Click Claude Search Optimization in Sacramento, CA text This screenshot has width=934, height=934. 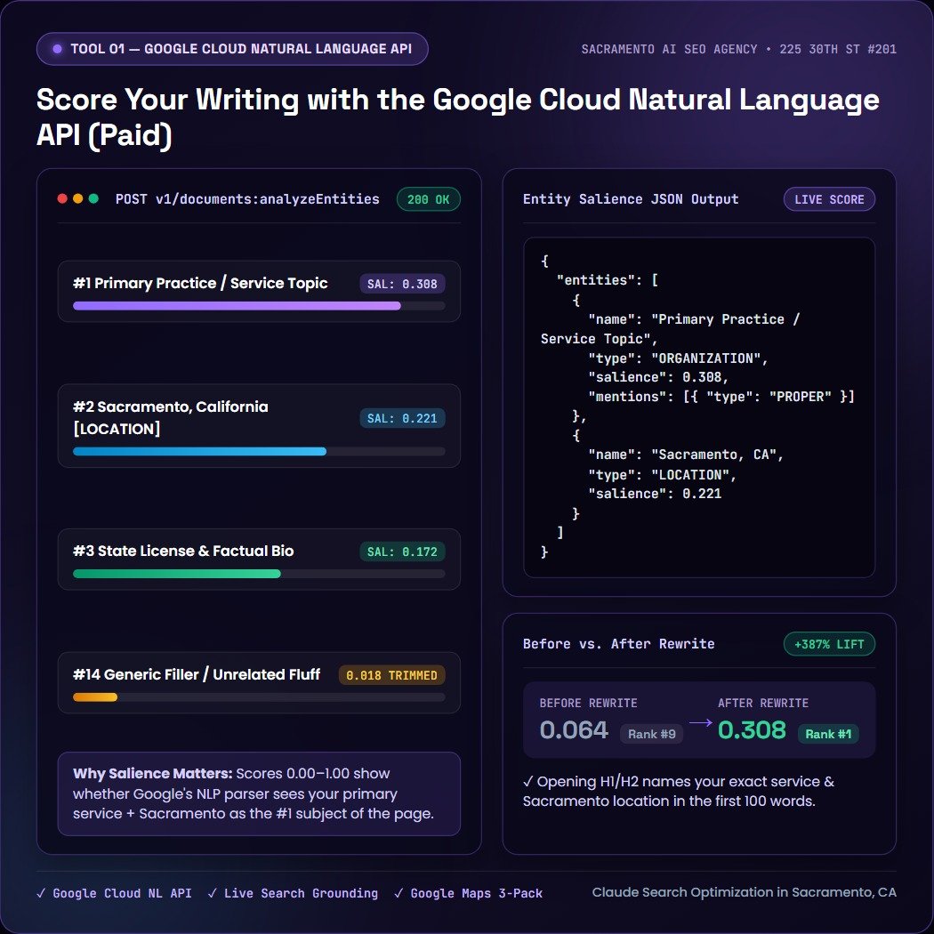pos(744,892)
